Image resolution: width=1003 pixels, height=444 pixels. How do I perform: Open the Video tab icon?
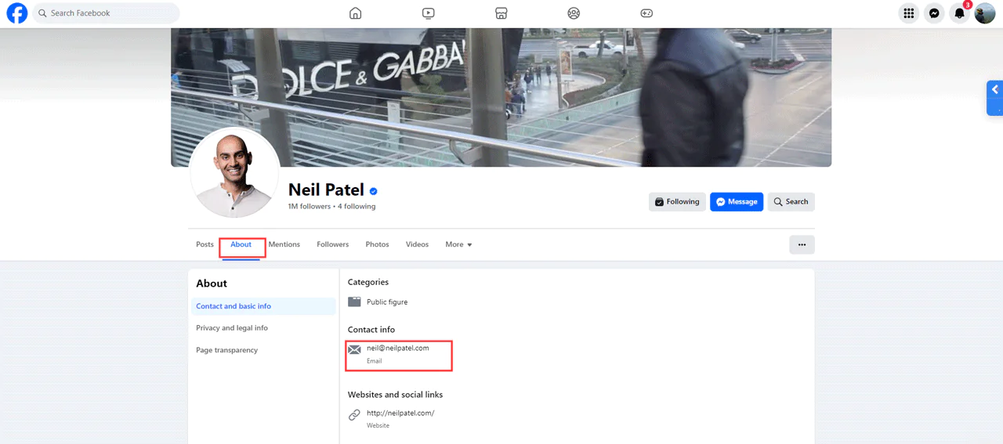(429, 13)
